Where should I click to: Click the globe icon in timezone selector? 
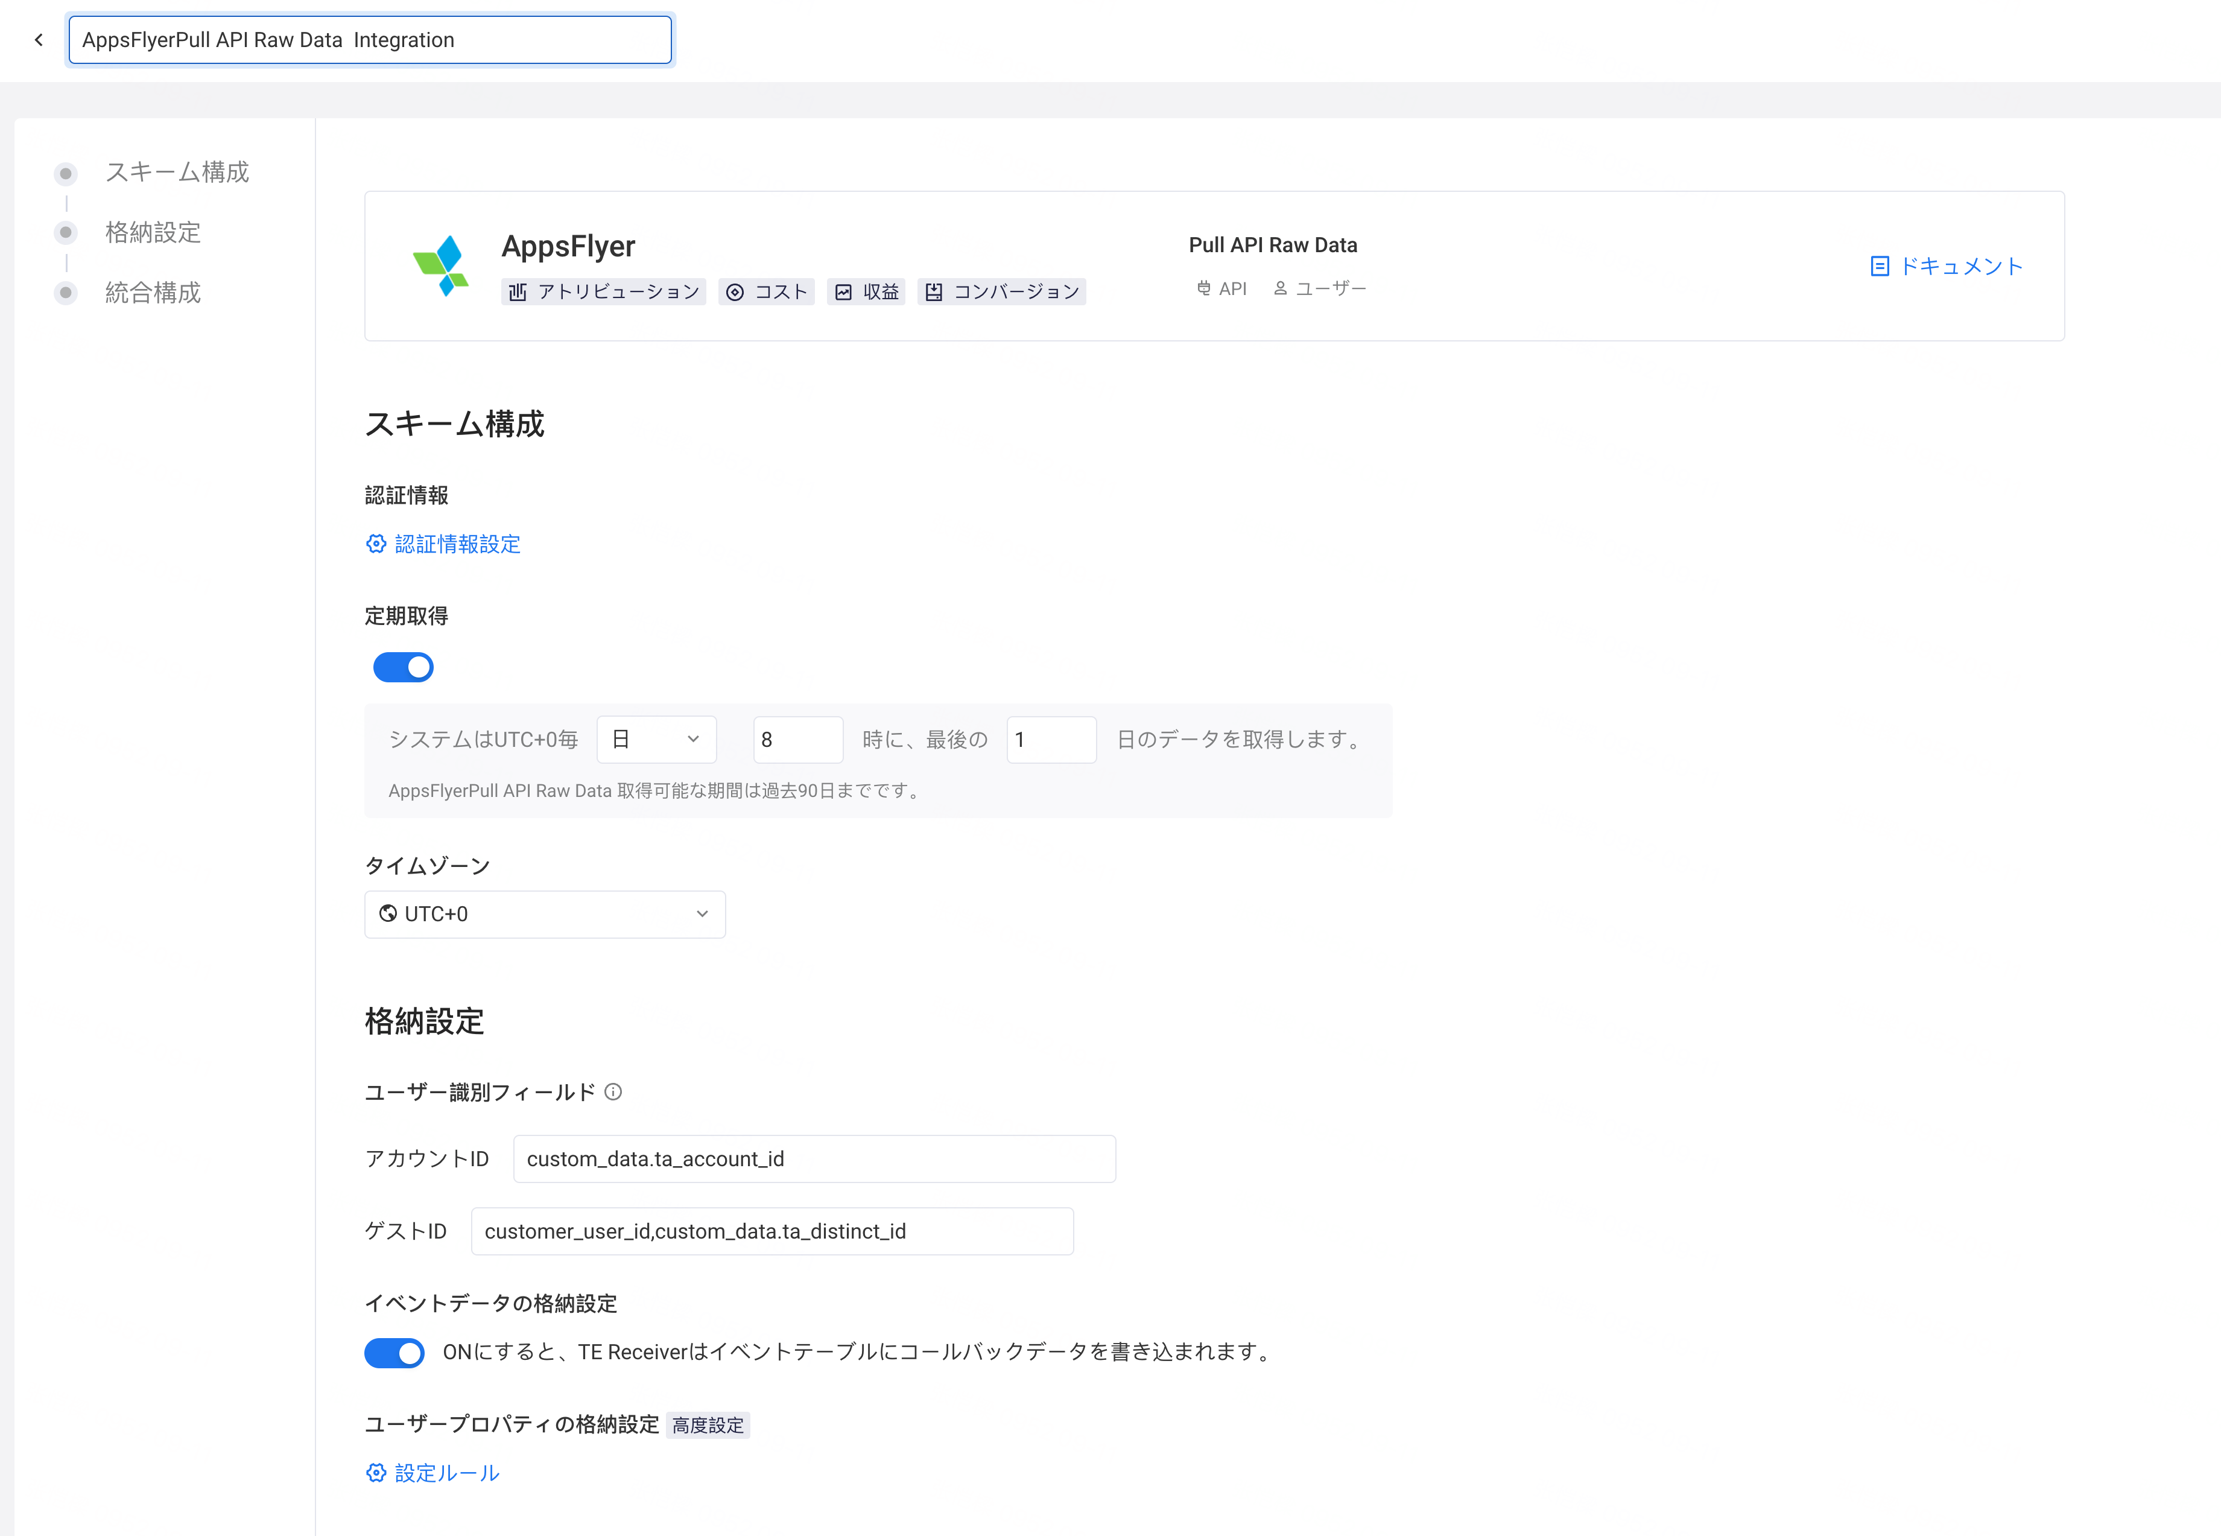(388, 914)
